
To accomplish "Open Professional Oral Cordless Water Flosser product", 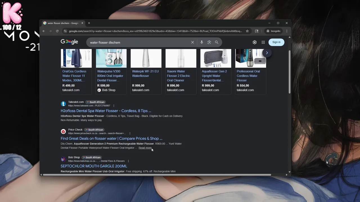I will coord(248,76).
